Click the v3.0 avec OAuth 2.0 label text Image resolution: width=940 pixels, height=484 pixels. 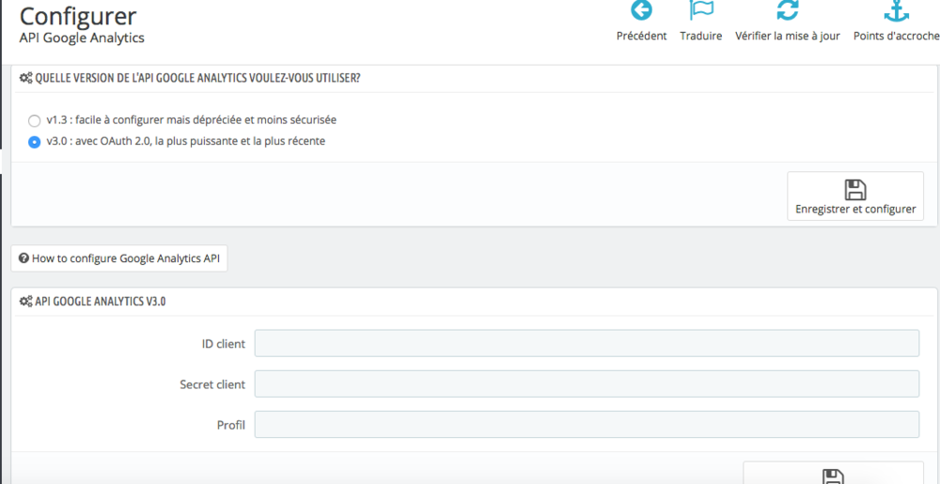(x=186, y=142)
